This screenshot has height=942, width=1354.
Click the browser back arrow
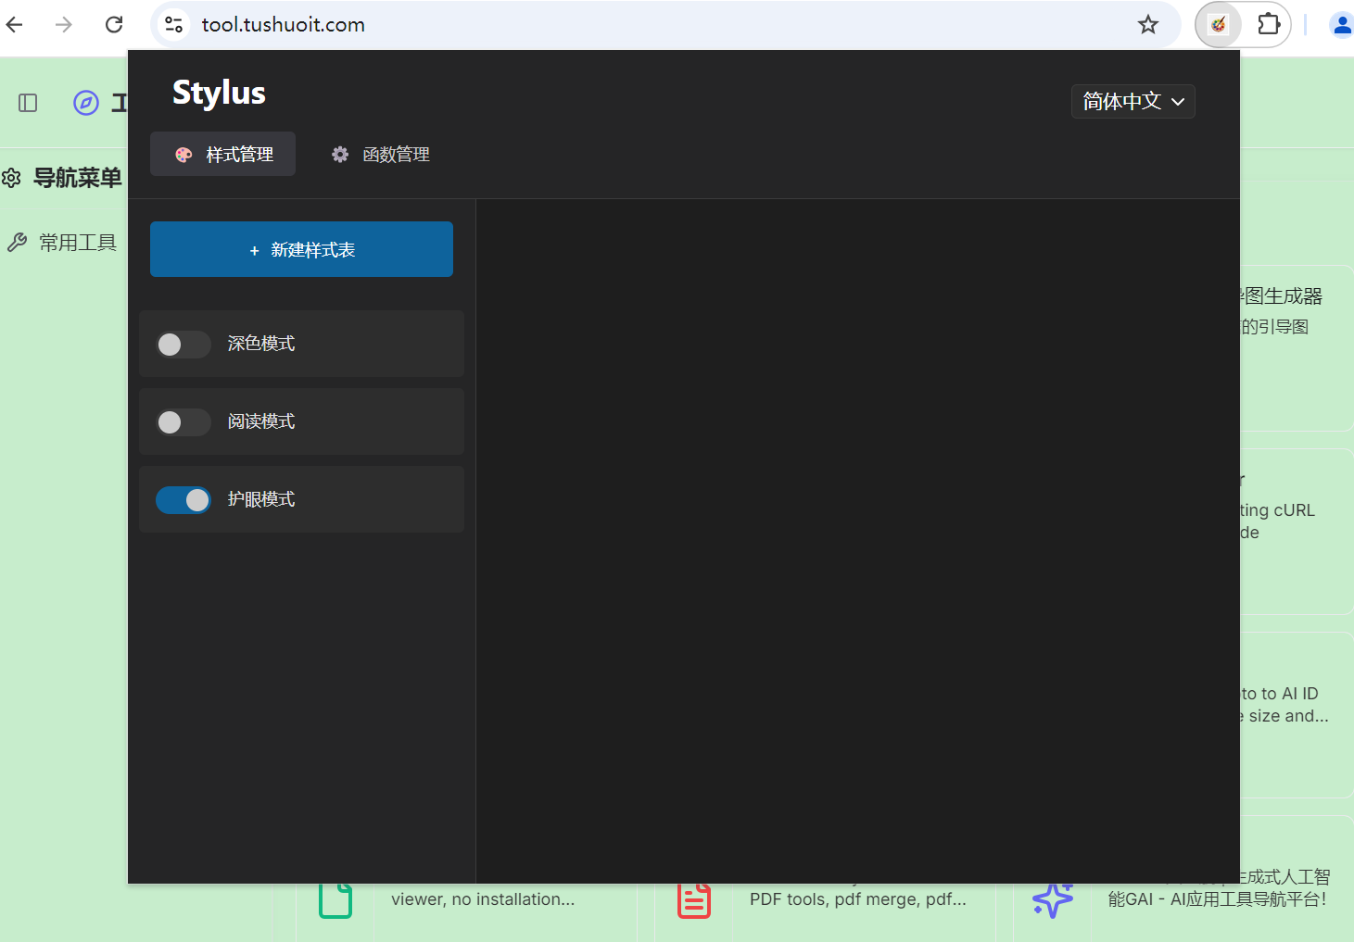pos(15,24)
